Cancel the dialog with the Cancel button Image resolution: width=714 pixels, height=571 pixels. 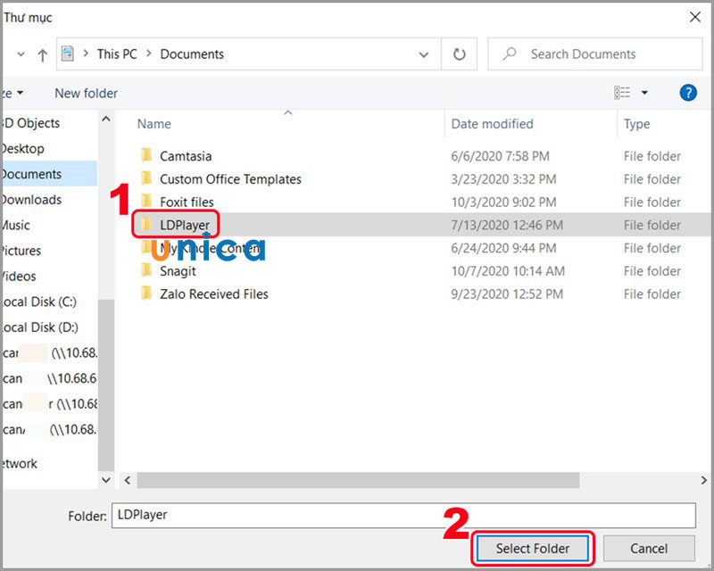pyautogui.click(x=648, y=549)
